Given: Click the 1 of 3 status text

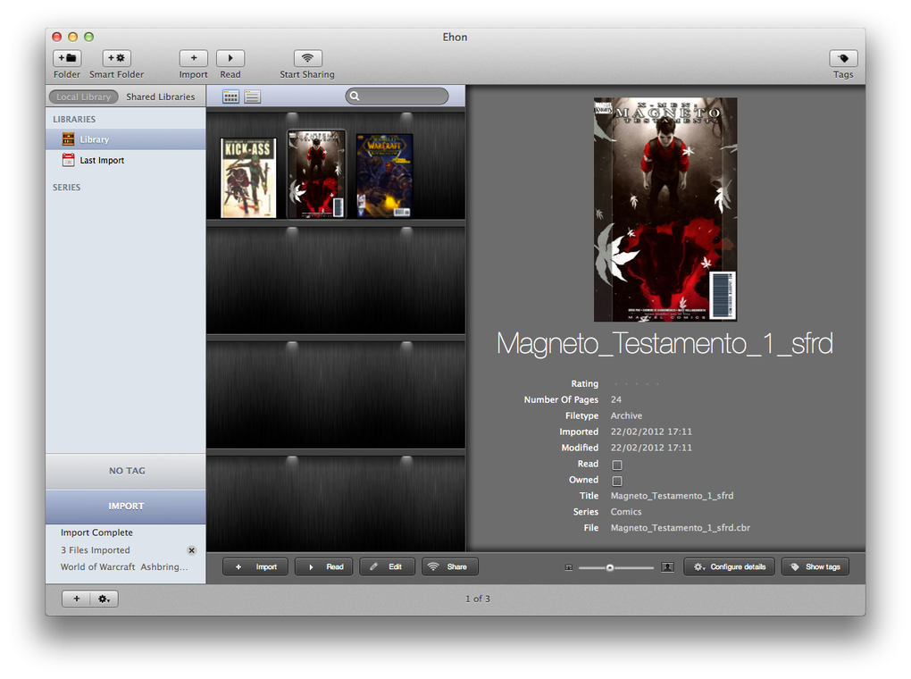Looking at the screenshot, I should point(478,599).
